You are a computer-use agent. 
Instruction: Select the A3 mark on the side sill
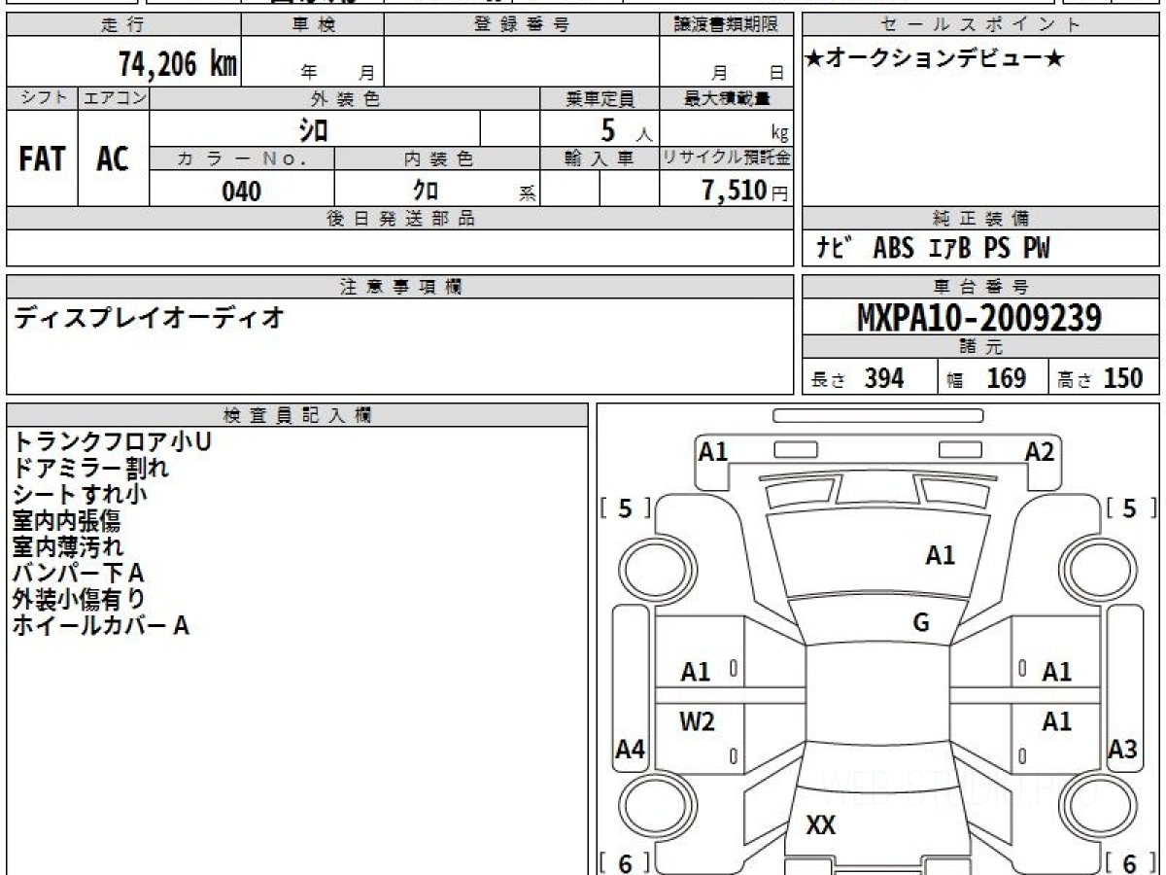(x=1122, y=750)
